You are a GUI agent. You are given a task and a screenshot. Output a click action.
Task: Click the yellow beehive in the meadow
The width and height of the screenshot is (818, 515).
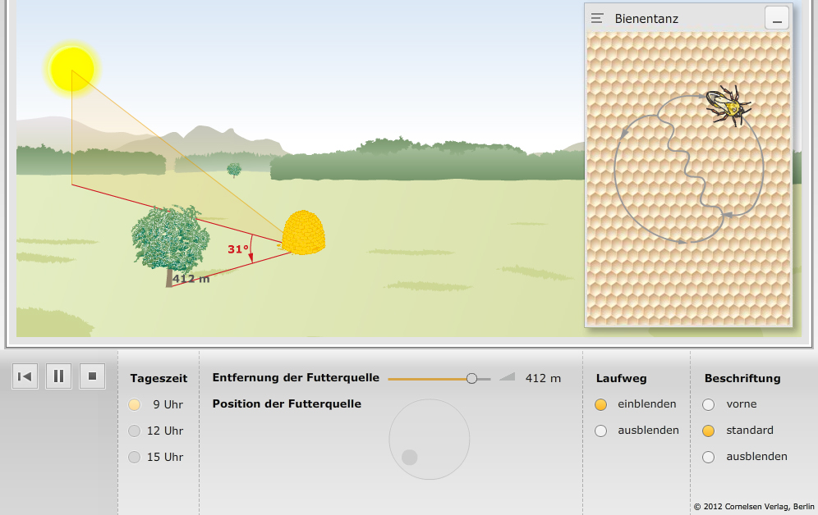304,232
